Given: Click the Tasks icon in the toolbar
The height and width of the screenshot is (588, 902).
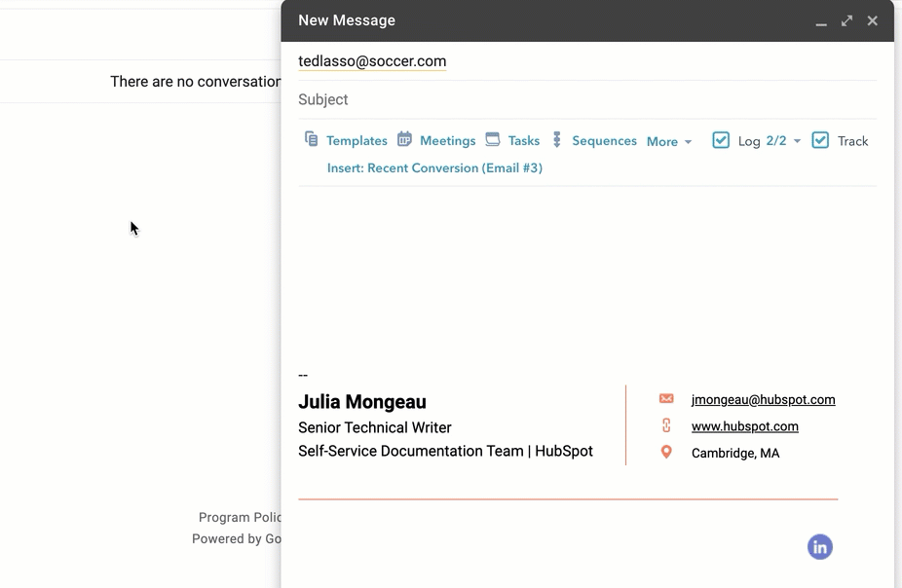Looking at the screenshot, I should (492, 139).
